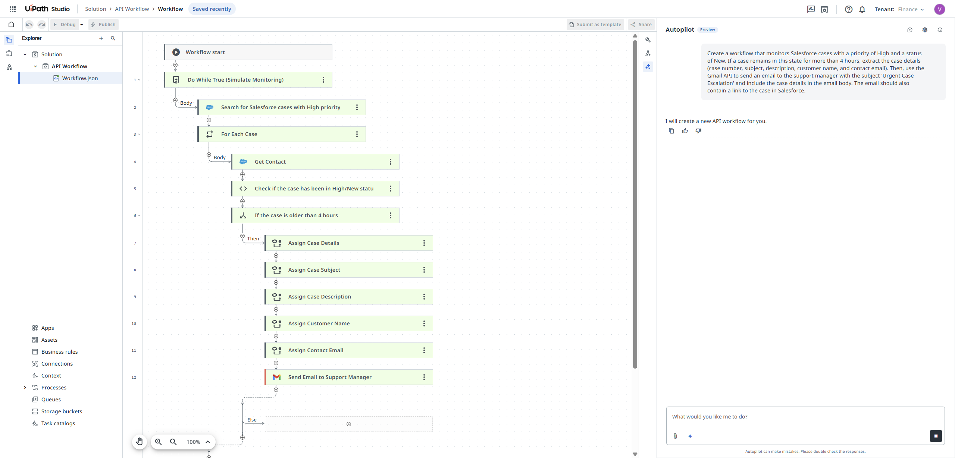The width and height of the screenshot is (955, 458).
Task: Select the If case older than 4 hours activity
Action: (315, 215)
